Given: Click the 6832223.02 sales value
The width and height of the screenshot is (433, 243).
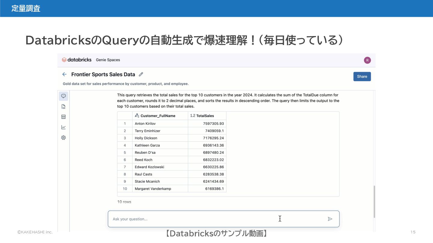Looking at the screenshot, I should (213, 160).
